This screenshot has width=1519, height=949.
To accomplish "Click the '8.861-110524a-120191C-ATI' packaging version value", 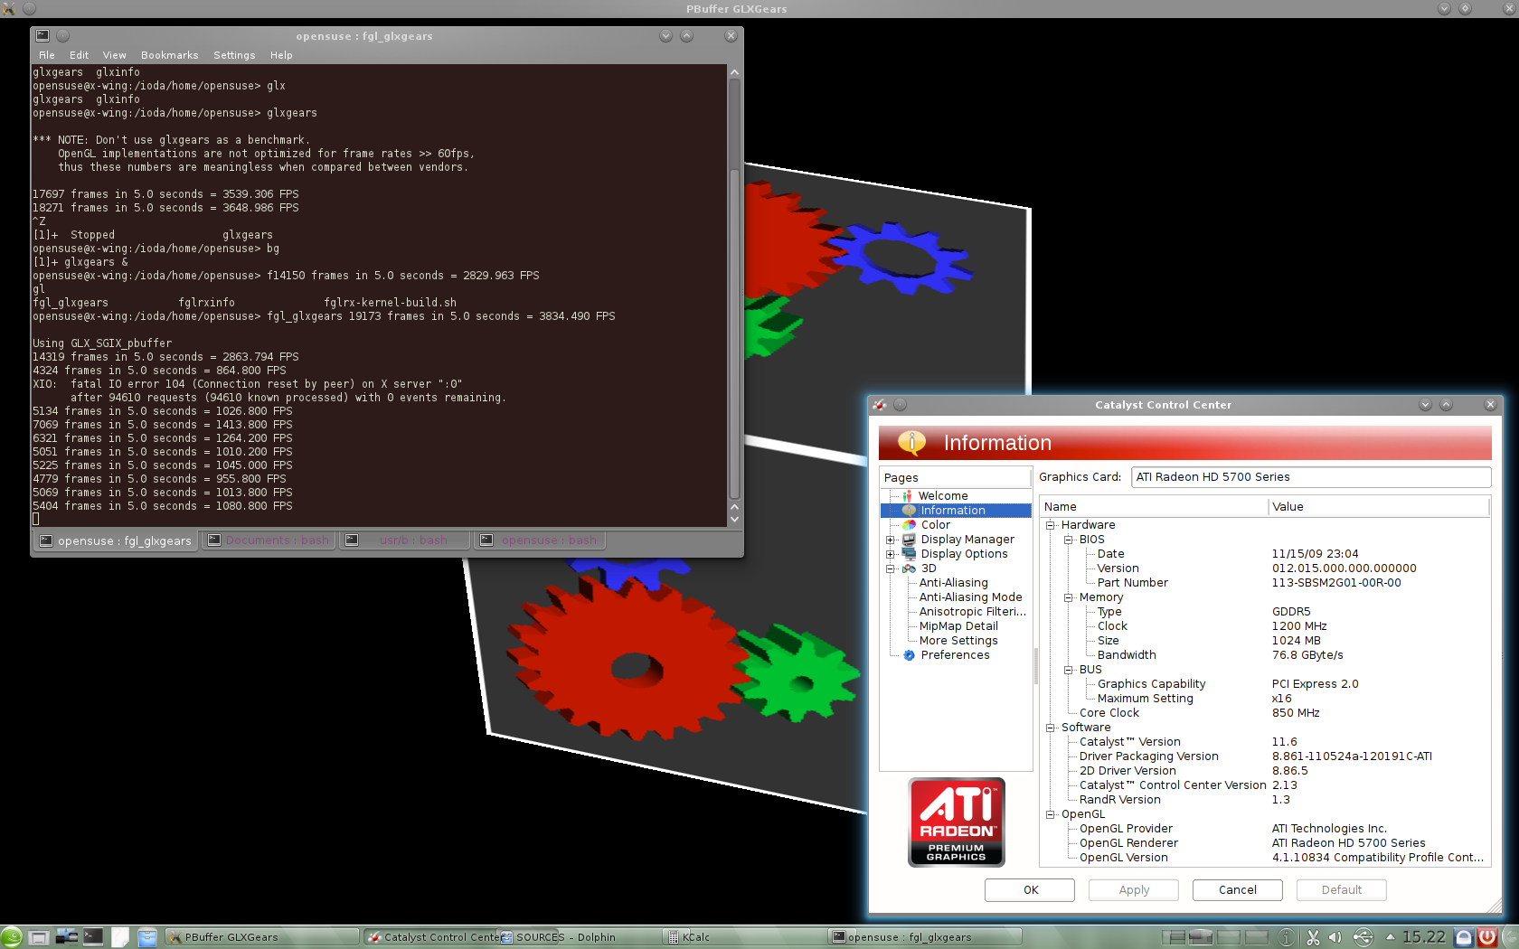I will pyautogui.click(x=1352, y=756).
